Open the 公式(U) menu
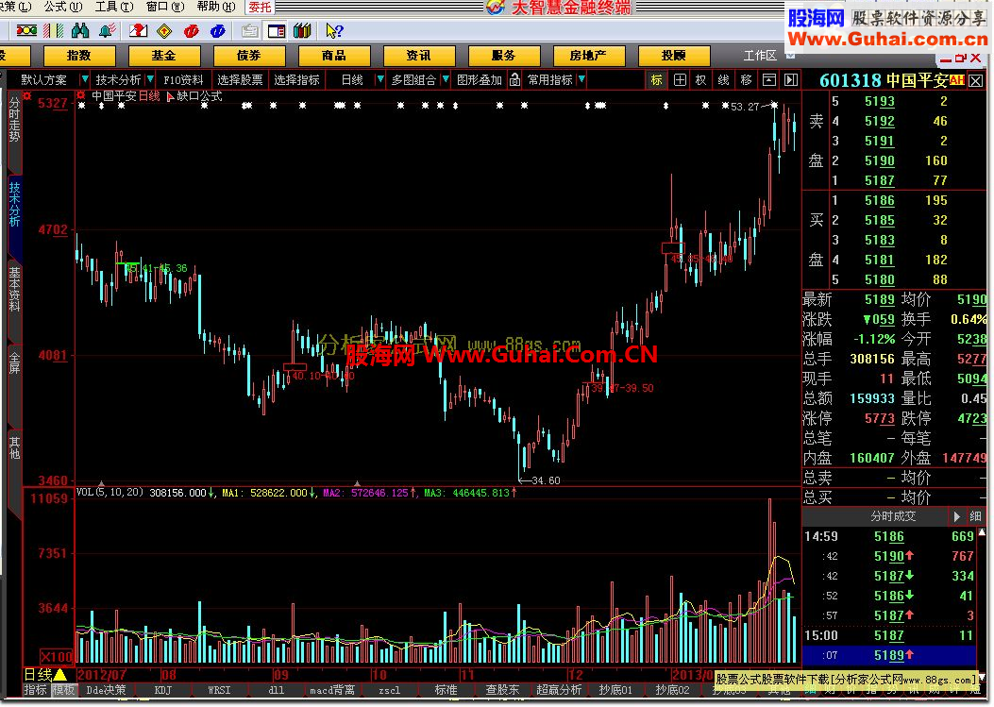994x707 pixels. 63,7
